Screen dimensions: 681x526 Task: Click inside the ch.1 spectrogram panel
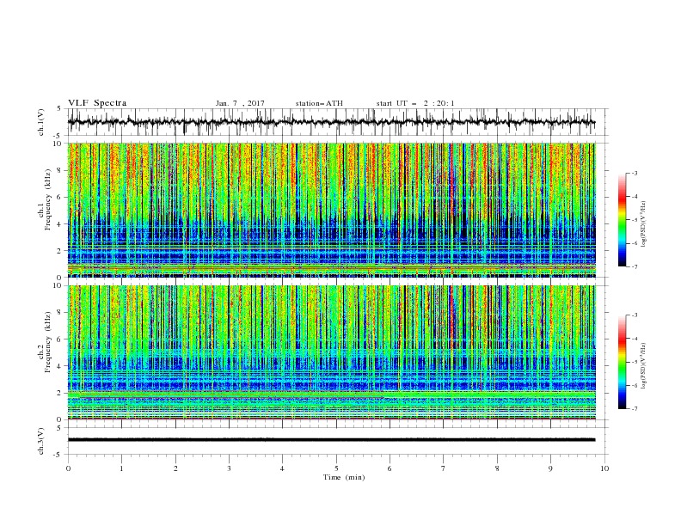point(331,210)
